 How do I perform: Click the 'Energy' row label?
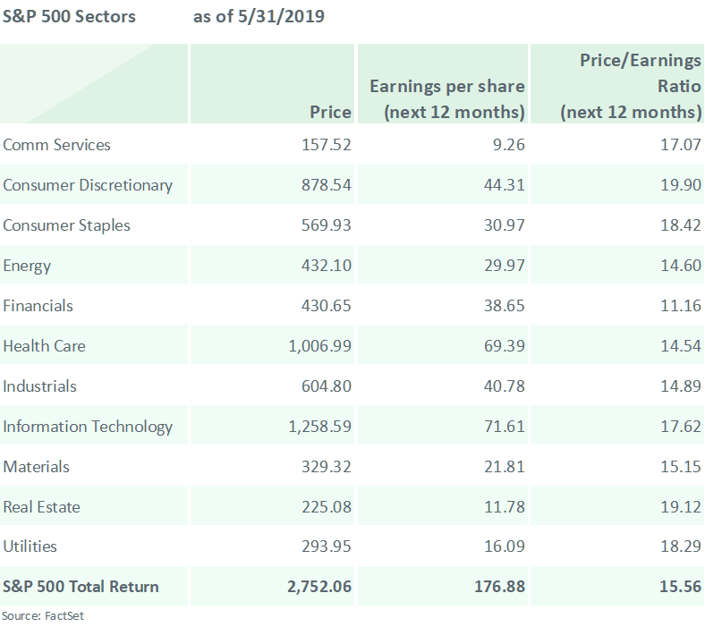point(27,266)
